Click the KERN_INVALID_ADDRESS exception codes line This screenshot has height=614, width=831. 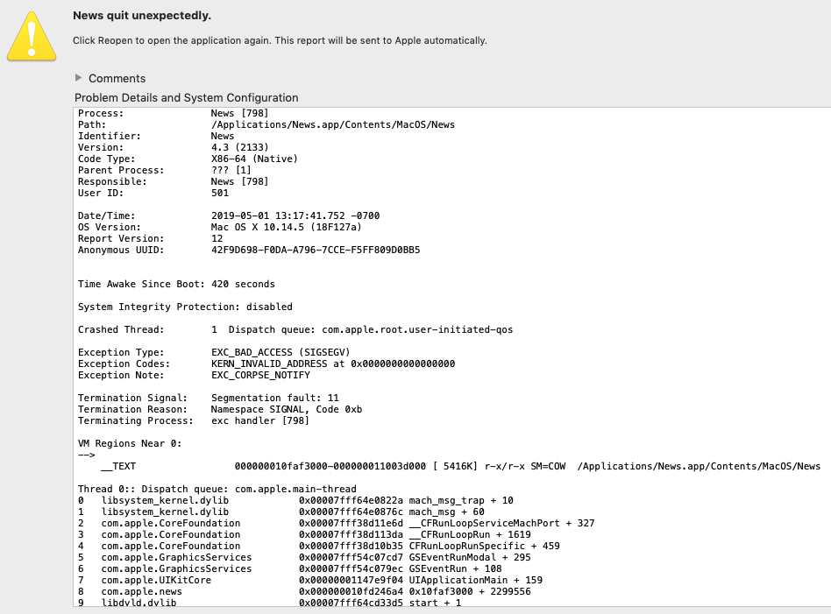(333, 363)
